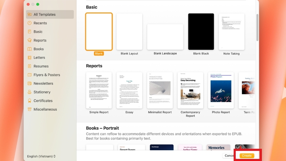Click the "Basic" section heading
Image resolution: width=286 pixels, height=161 pixels.
click(92, 7)
